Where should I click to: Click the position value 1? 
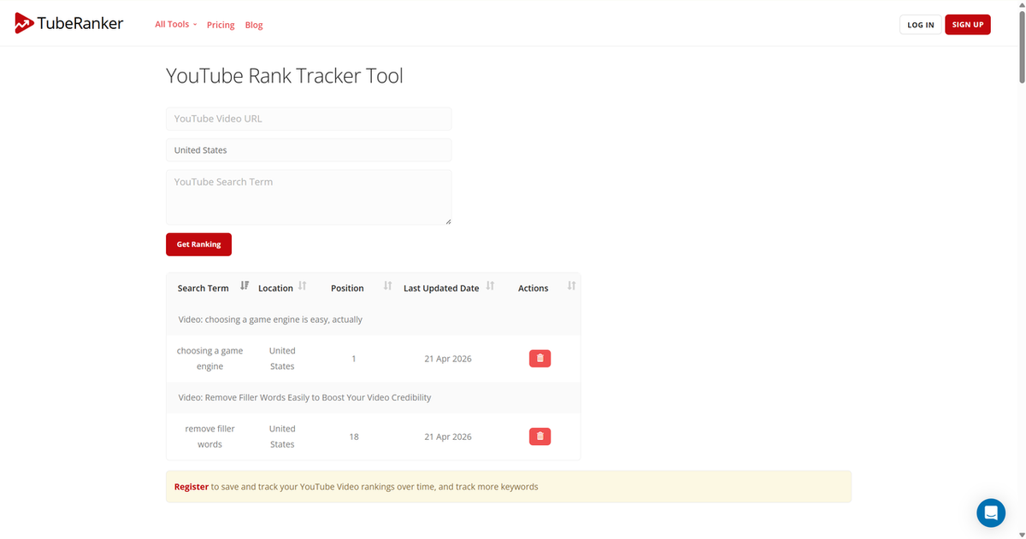tap(354, 359)
